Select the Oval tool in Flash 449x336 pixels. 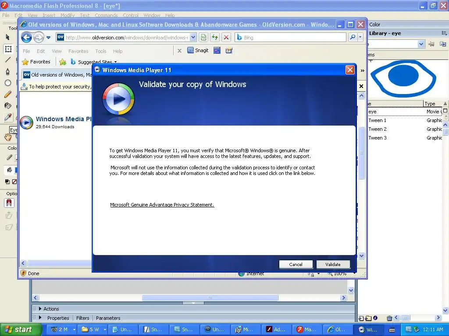(x=8, y=83)
